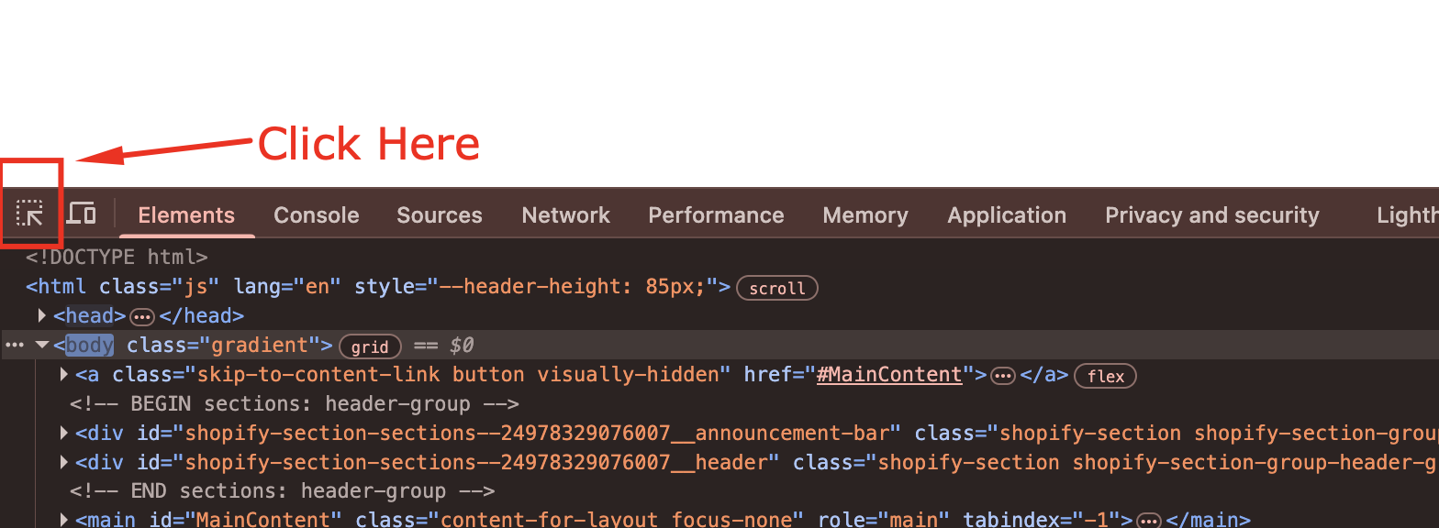The image size is (1439, 528).
Task: Expand the announcement-bar div node
Action: [64, 433]
